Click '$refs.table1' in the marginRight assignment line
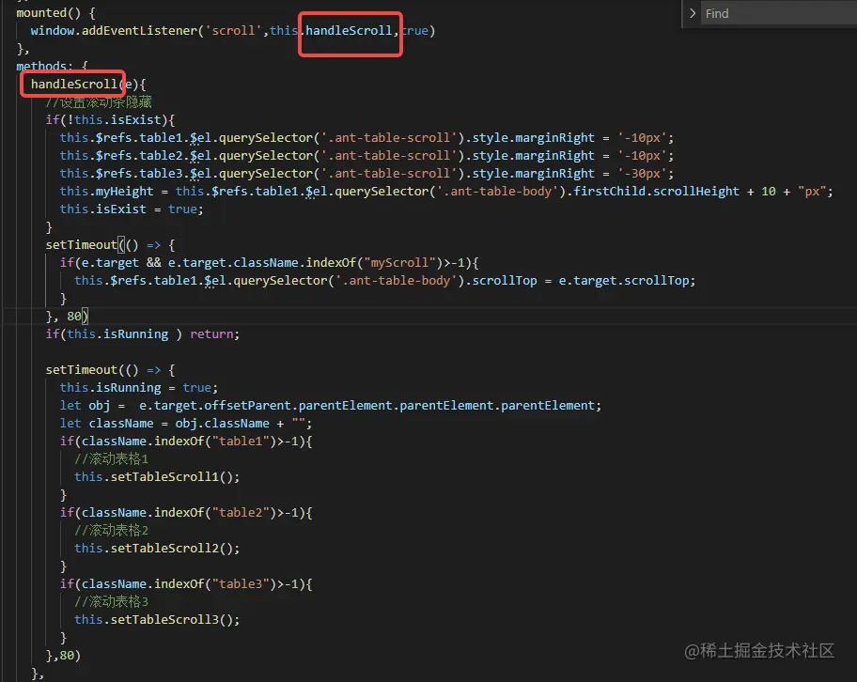The width and height of the screenshot is (857, 682). click(139, 138)
